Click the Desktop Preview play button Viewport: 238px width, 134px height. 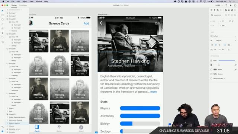231,5
